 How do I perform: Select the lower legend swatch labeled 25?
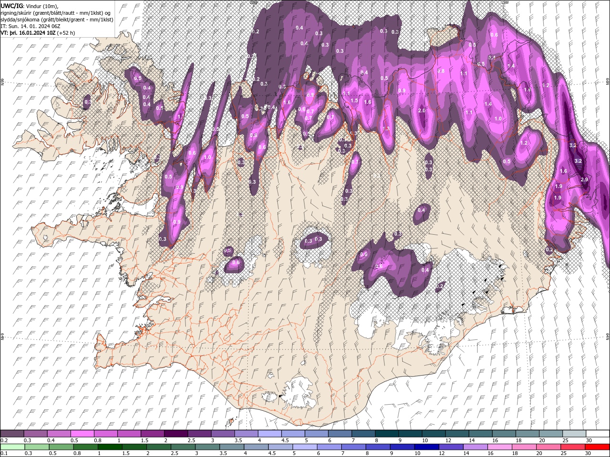[x=573, y=447]
